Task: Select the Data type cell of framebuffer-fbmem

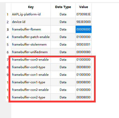Action: tap(63, 29)
